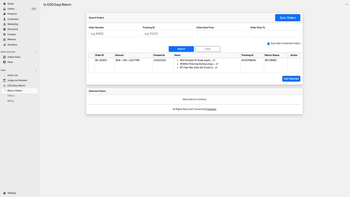Click the Sync Orders button
Image resolution: width=350 pixels, height=197 pixels.
click(x=287, y=18)
